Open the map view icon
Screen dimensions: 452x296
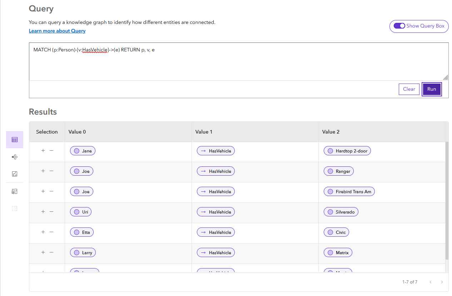(15, 174)
